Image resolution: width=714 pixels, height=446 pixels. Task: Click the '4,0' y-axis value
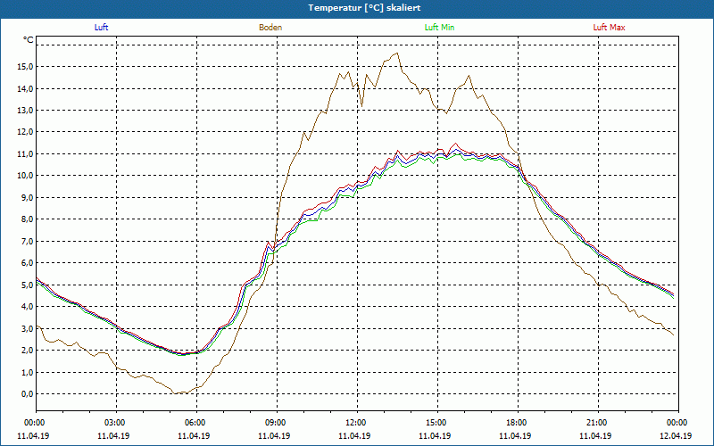27,307
